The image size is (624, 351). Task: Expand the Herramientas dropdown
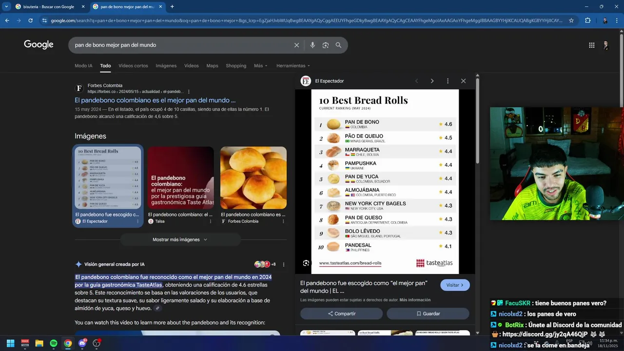tap(293, 66)
